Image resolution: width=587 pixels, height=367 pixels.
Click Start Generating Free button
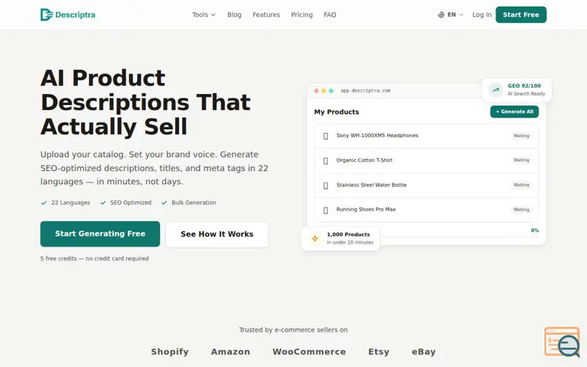(100, 233)
